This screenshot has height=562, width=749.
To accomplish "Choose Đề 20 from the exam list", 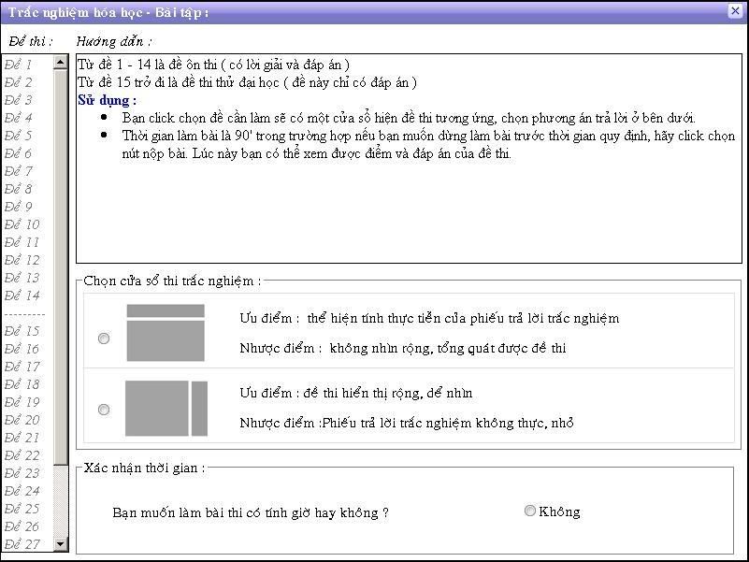I will coord(22,420).
